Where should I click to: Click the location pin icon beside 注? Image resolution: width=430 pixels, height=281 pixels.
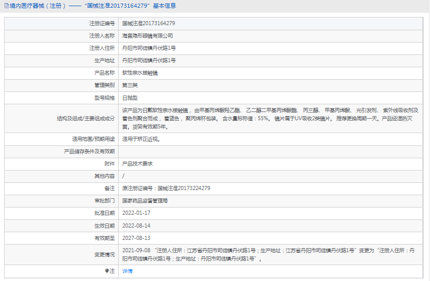click(107, 271)
